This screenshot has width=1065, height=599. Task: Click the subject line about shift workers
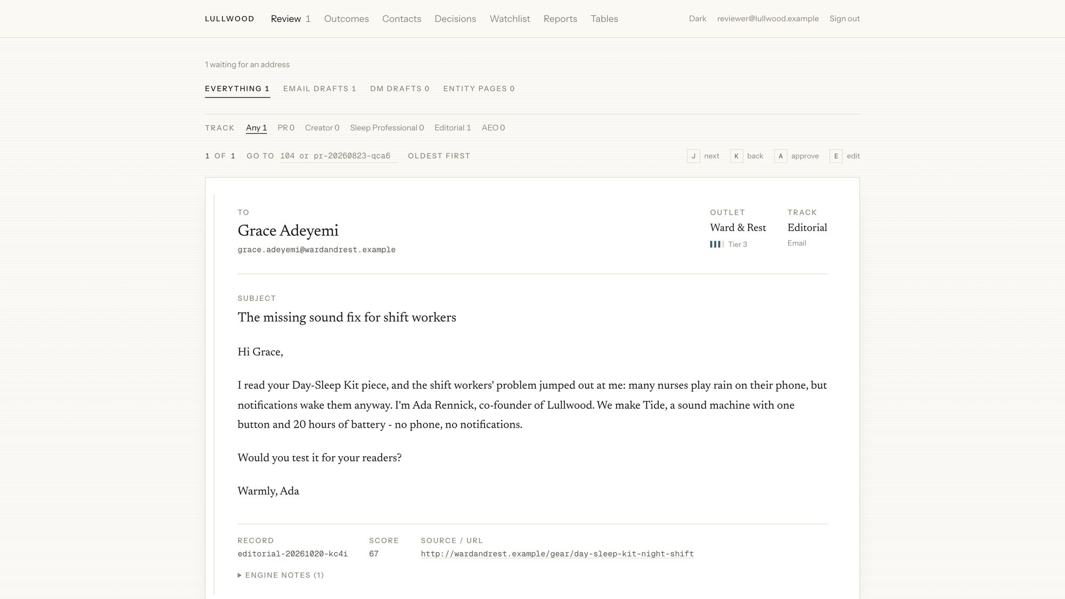(x=347, y=317)
